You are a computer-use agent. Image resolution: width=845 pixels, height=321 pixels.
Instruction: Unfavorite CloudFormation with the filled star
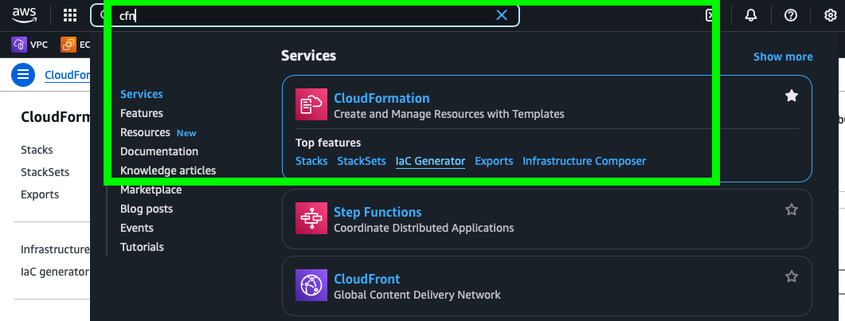tap(791, 96)
